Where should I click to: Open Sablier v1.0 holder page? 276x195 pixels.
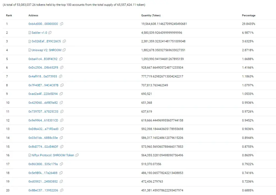pyautogui.click(x=39, y=33)
